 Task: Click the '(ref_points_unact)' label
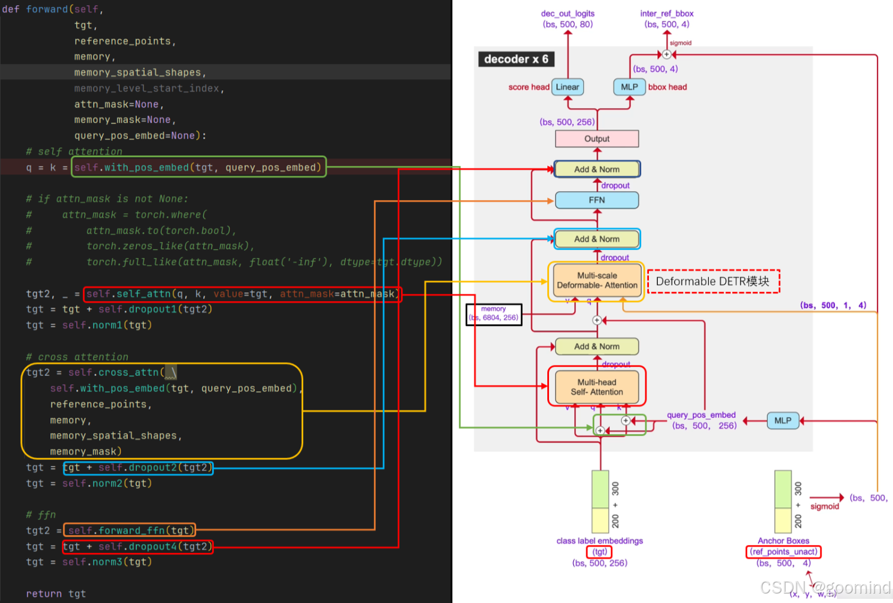(784, 552)
